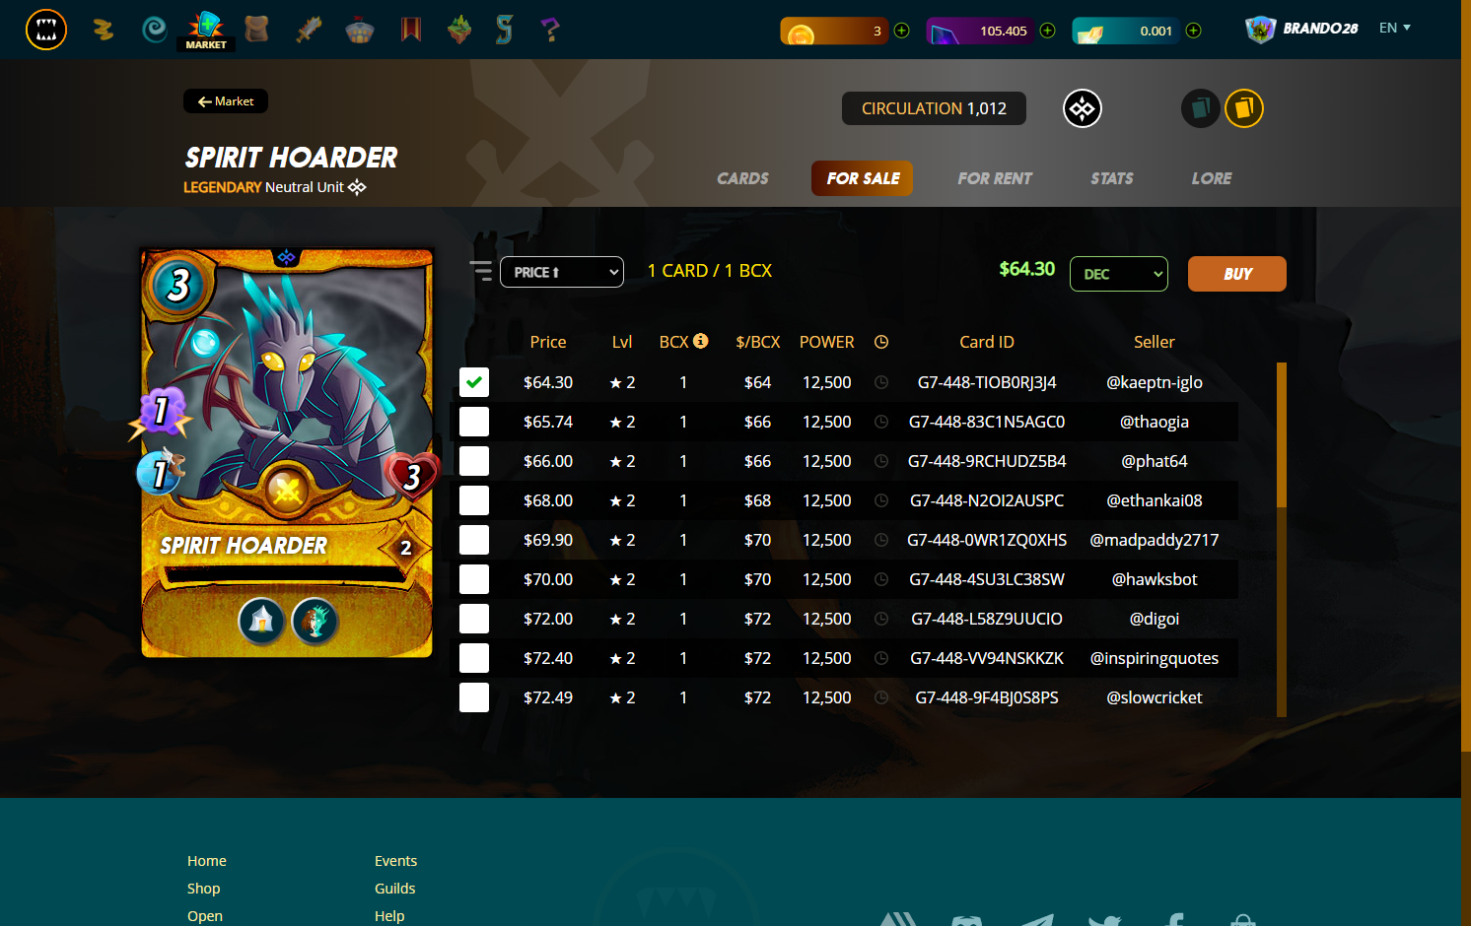Open the LORE tab
The width and height of the screenshot is (1471, 926).
(x=1212, y=178)
